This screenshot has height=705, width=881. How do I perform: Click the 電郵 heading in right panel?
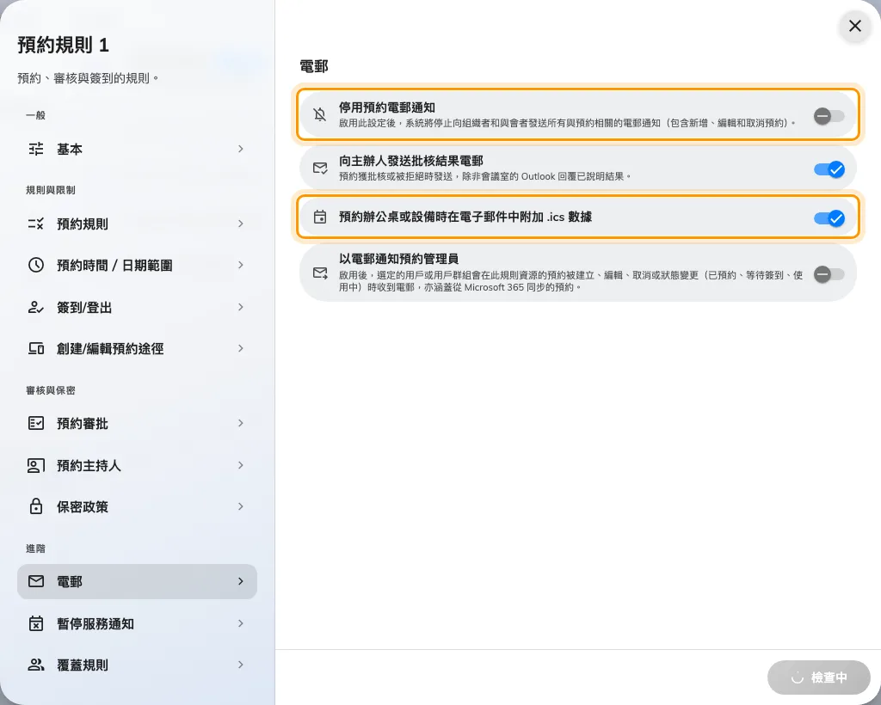[313, 66]
